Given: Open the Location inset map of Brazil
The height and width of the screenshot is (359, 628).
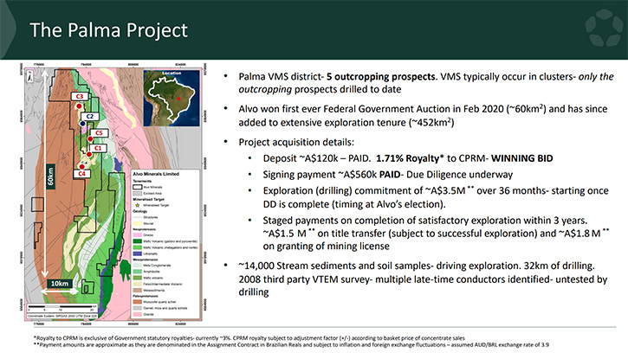Looking at the screenshot, I should [172, 98].
